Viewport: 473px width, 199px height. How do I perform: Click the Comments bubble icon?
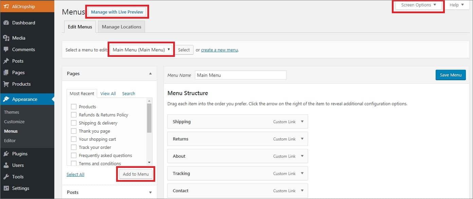click(6, 49)
